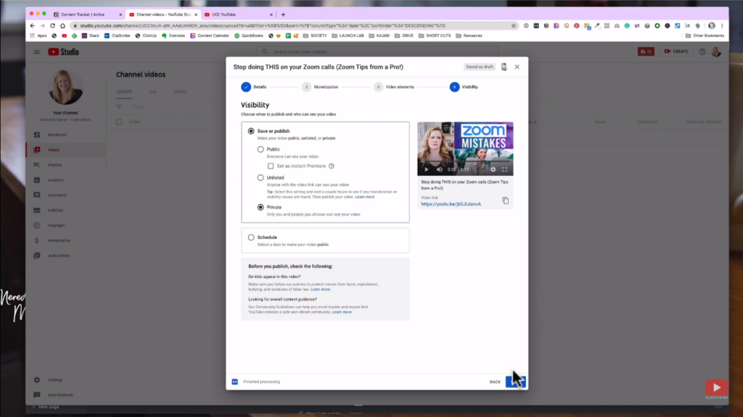Bookmark this page with star icon
Screen dimensions: 743x417
click(514, 25)
